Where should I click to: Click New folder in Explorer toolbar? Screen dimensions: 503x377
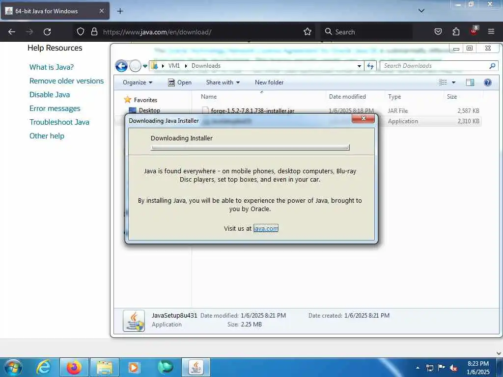click(x=269, y=82)
